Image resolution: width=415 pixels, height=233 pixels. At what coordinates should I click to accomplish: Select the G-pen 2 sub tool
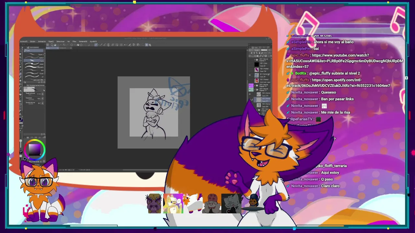click(x=34, y=54)
